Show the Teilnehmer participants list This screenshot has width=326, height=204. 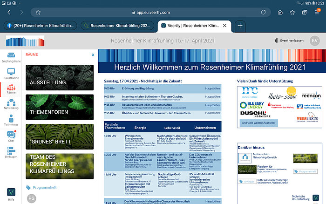click(x=10, y=121)
